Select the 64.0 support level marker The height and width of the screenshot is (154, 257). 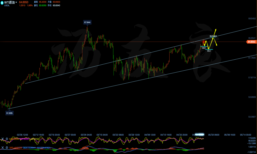pos(204,48)
